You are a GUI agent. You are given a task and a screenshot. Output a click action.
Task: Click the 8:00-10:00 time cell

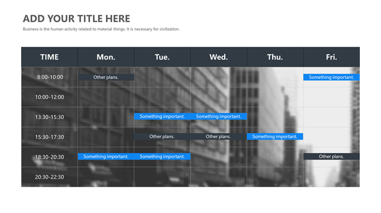tap(50, 77)
